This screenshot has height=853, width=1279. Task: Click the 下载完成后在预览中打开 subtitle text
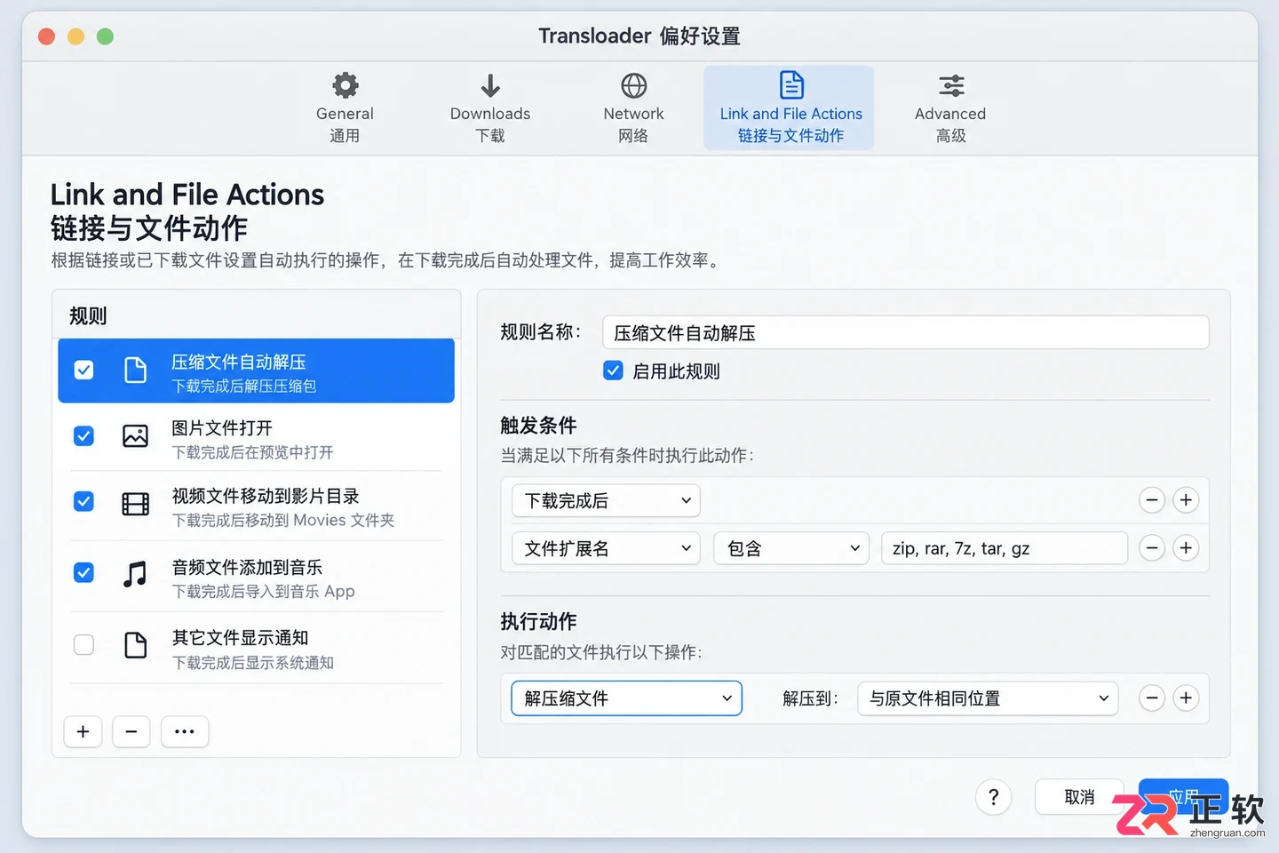(252, 452)
